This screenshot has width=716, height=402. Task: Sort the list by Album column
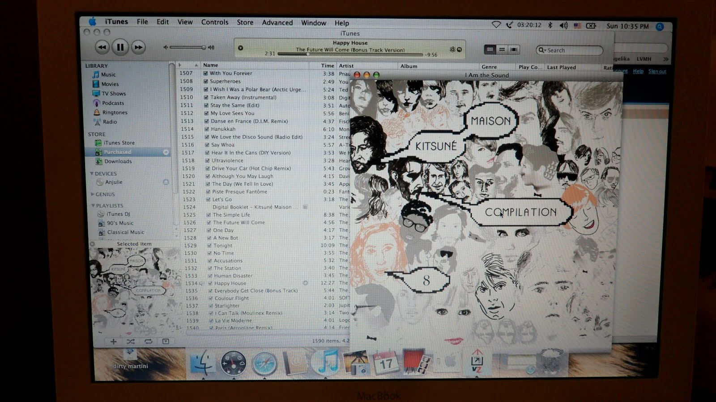tap(439, 67)
